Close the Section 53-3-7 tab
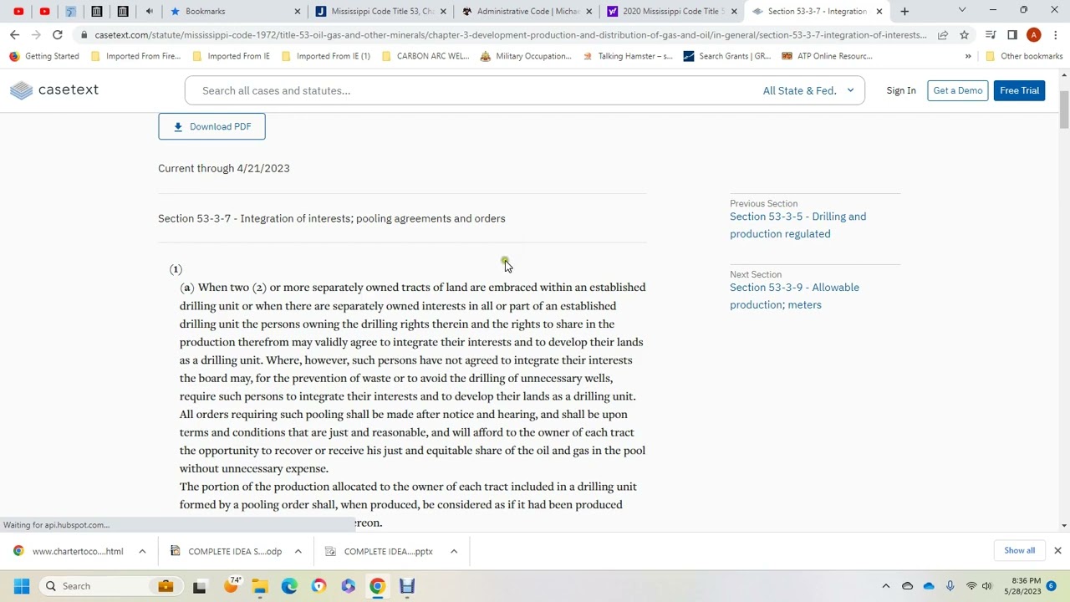The width and height of the screenshot is (1070, 602). pos(879,11)
